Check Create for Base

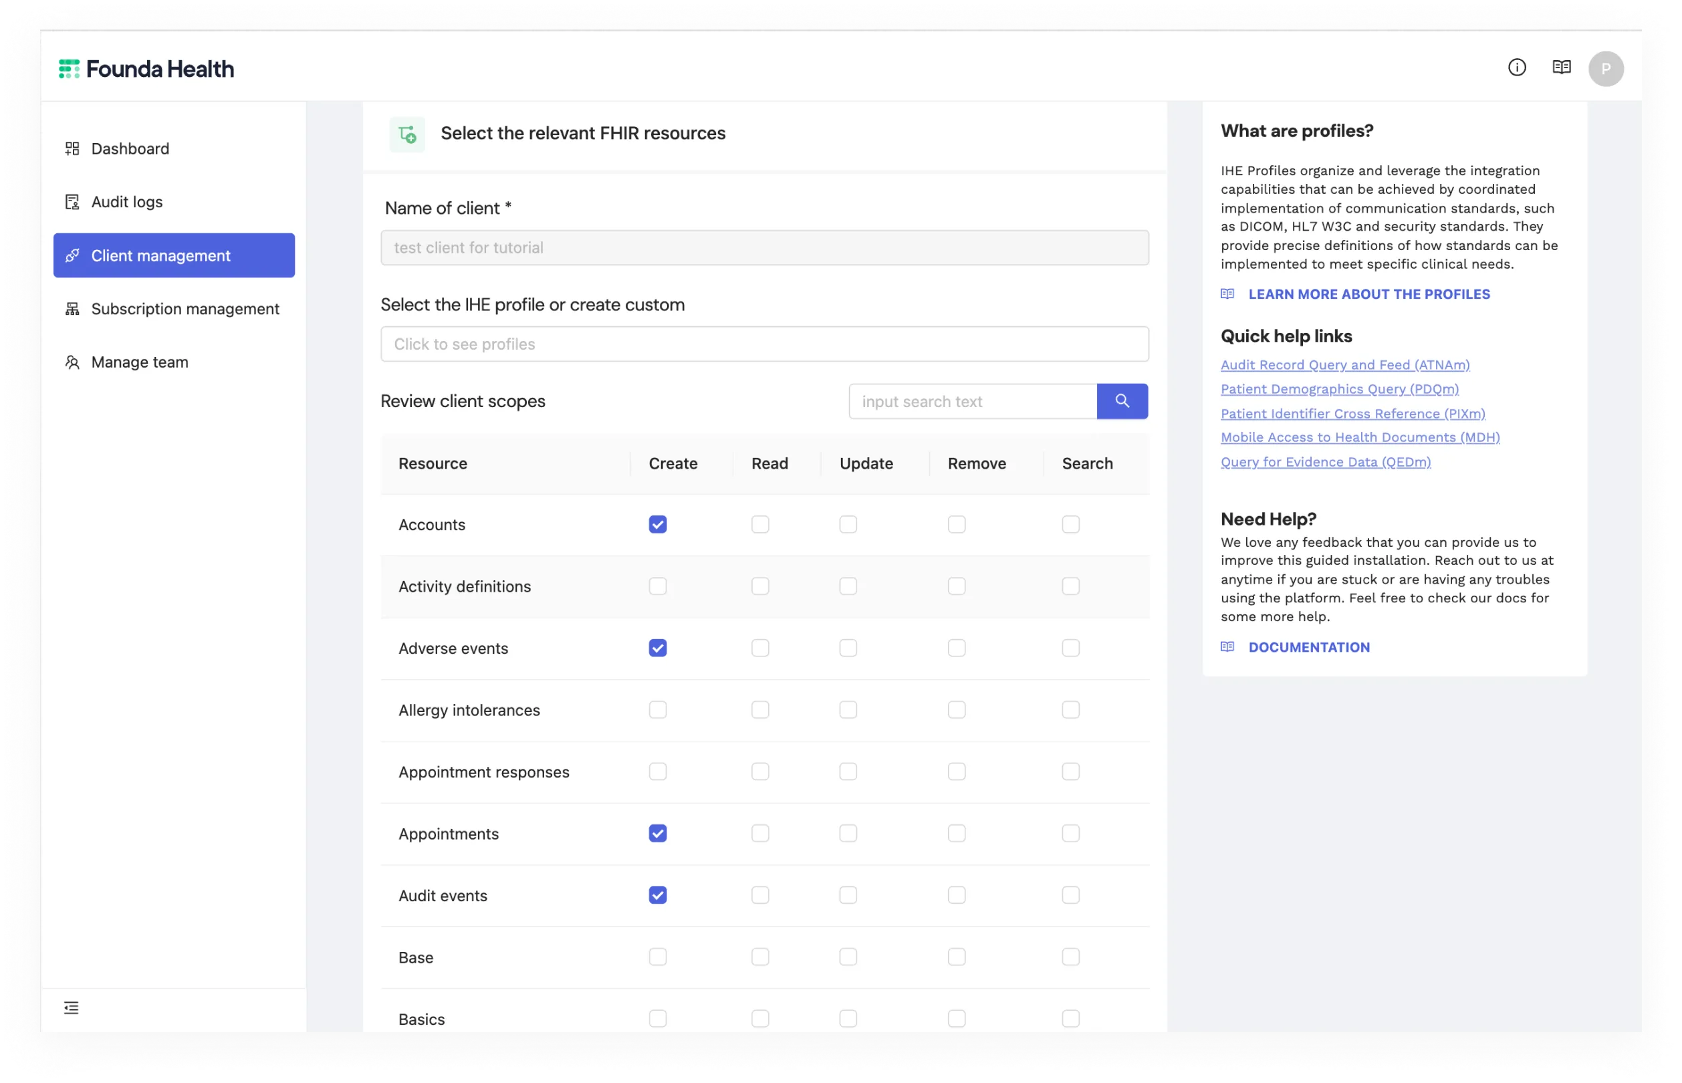point(657,957)
